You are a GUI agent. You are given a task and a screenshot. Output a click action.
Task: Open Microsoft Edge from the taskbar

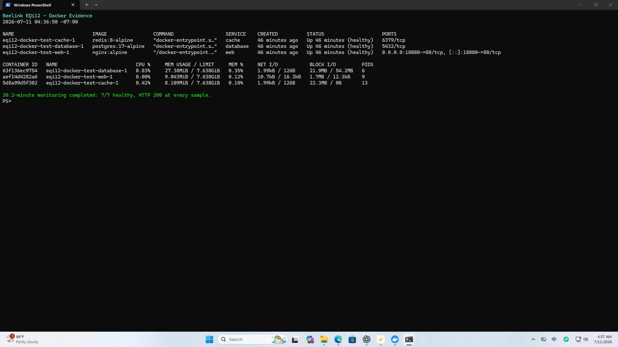click(338, 339)
